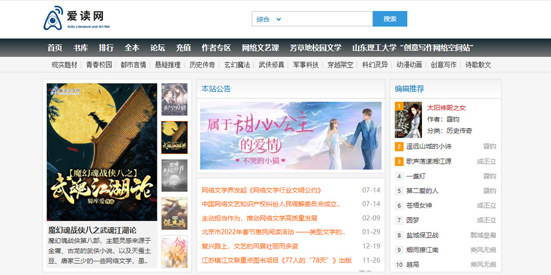
Task: Open news 北京市2022年春节惠民阅读活动
Action: tap(273, 232)
